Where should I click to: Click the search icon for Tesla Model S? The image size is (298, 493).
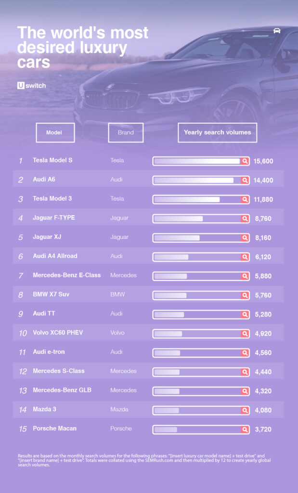point(245,161)
